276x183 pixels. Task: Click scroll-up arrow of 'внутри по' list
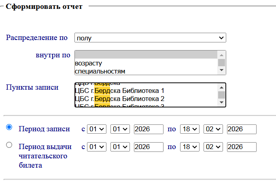coord(221,55)
